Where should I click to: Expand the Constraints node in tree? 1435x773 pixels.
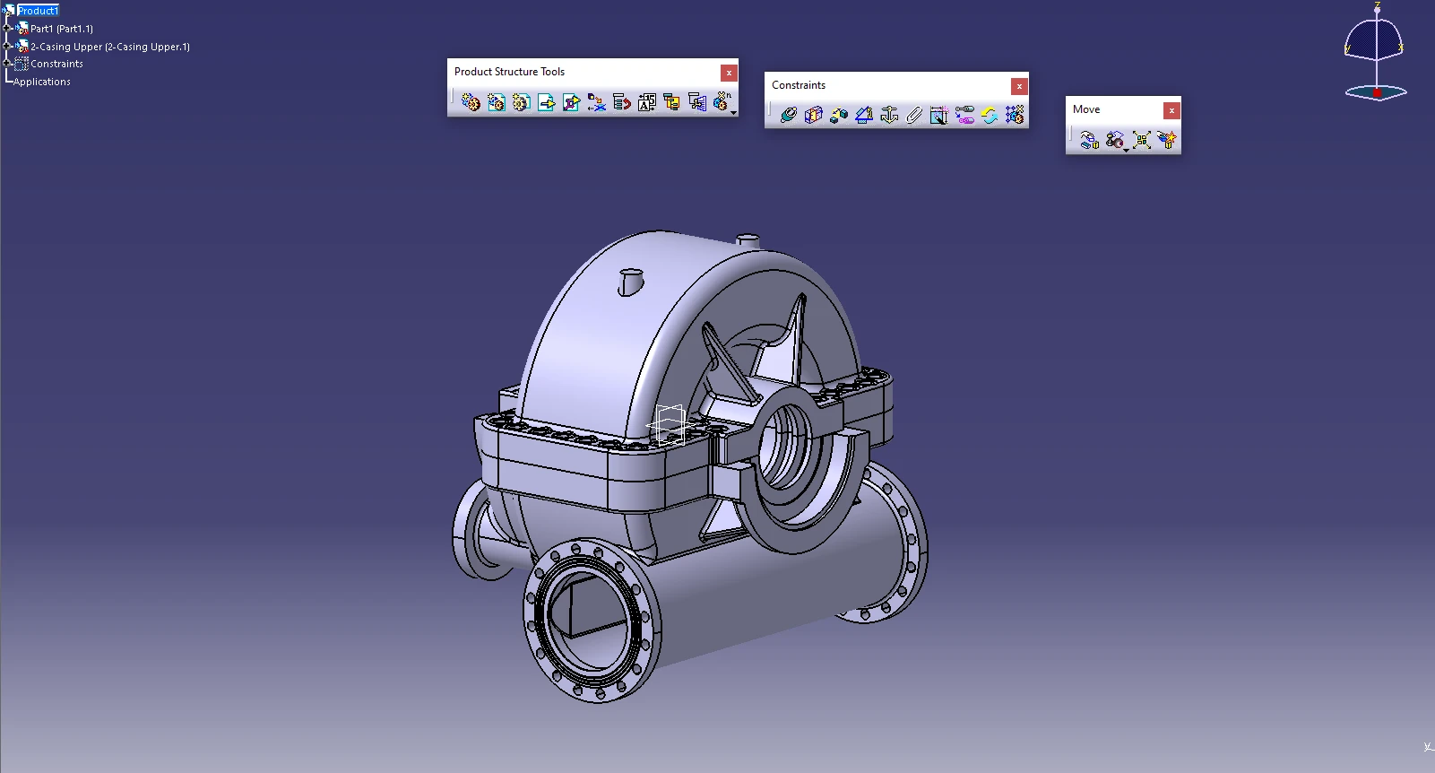7,64
